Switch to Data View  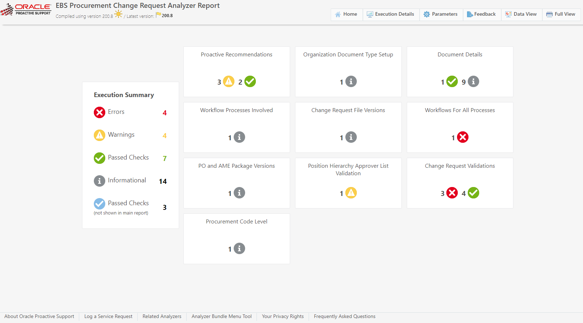tap(521, 14)
